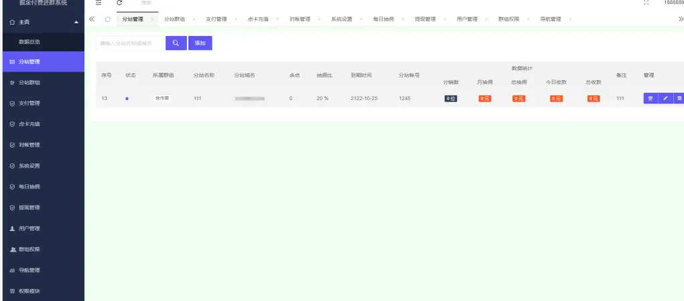Click the 分站域名 column header
Screen dimensions: 684x301
(x=244, y=75)
